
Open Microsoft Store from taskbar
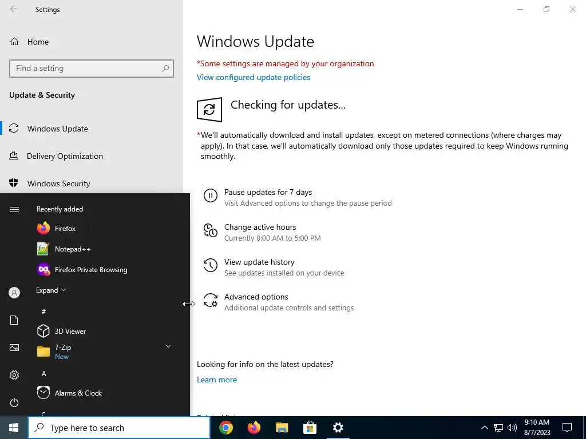310,428
